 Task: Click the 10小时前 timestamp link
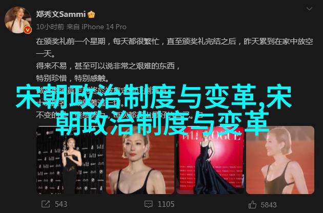click(50, 27)
